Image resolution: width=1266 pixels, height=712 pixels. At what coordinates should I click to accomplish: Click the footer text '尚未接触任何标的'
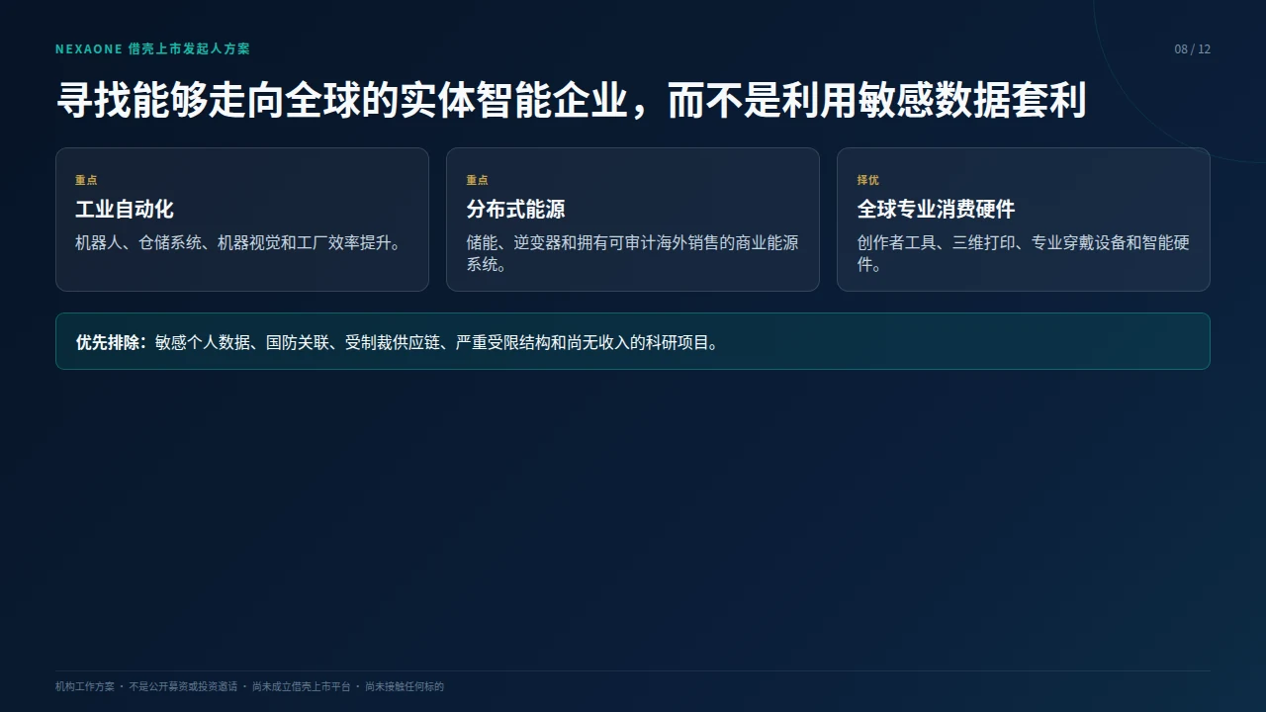point(405,686)
